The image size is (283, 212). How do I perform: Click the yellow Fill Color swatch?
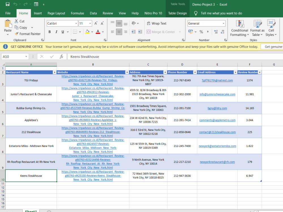click(87, 32)
